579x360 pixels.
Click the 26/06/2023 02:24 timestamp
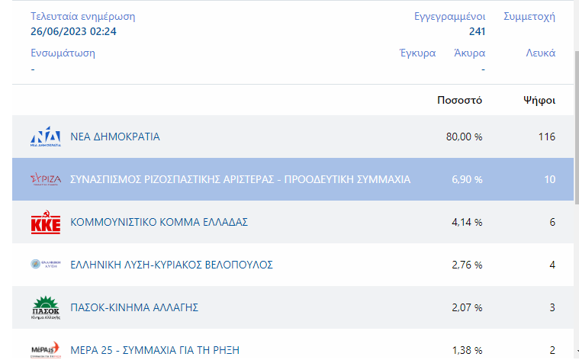(x=73, y=32)
